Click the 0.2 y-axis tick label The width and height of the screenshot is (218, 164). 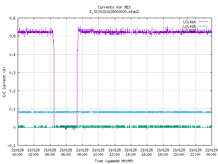[x=12, y=91]
